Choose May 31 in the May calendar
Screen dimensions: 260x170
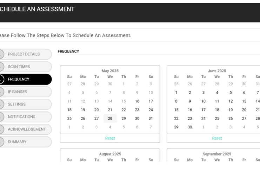[x=151, y=119]
